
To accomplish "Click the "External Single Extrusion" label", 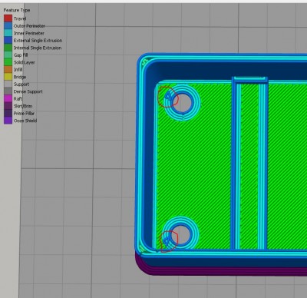I will coord(38,41).
